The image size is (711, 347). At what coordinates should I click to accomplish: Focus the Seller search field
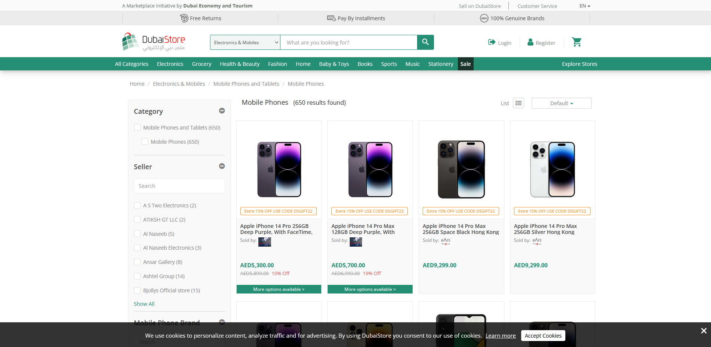(x=179, y=186)
